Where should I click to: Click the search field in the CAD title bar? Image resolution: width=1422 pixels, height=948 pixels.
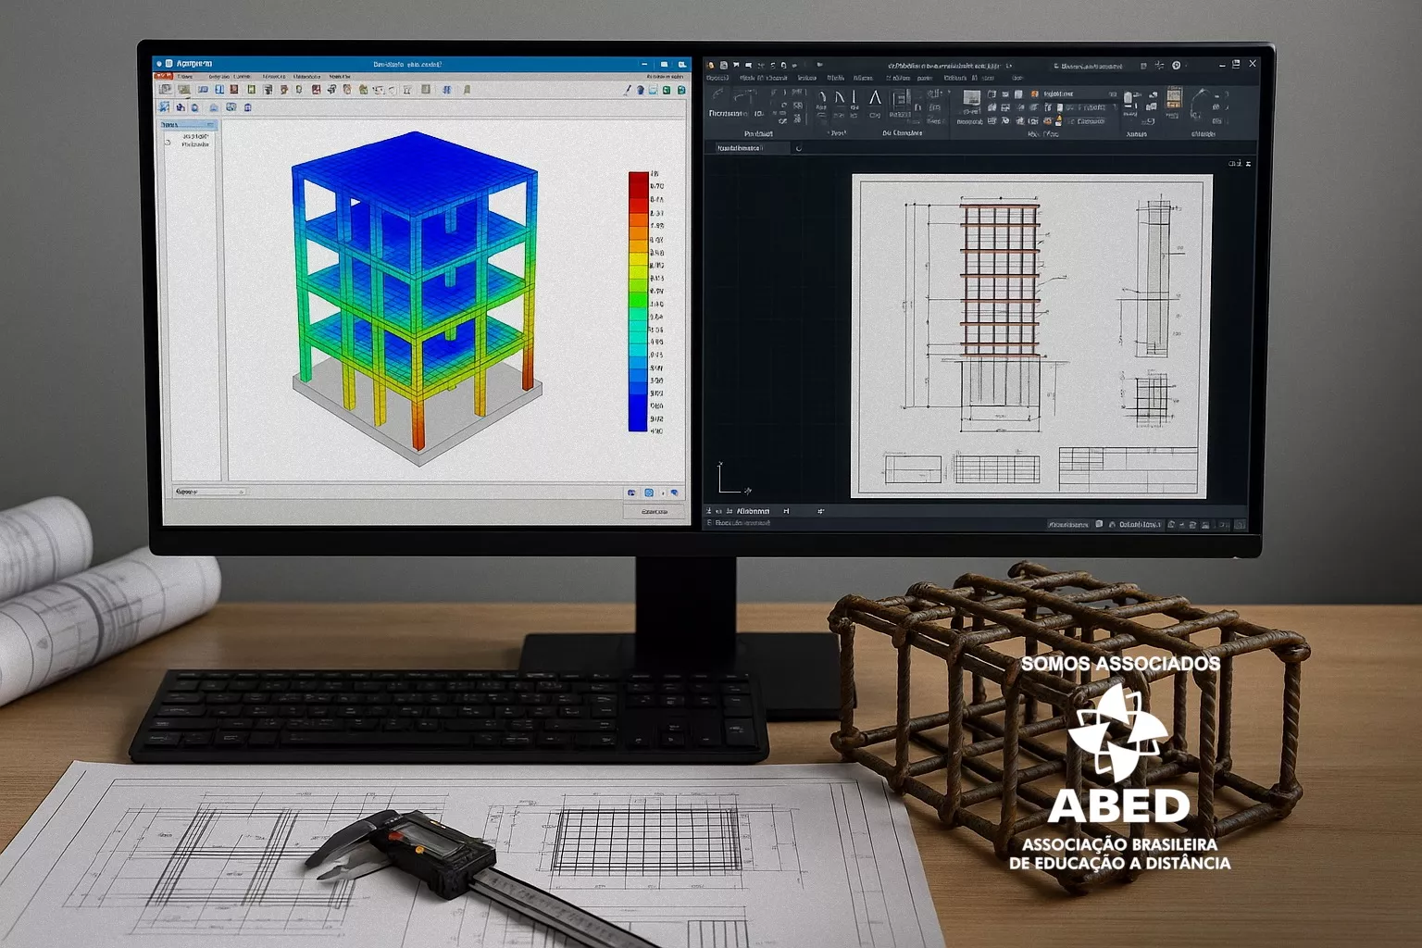[x=1089, y=66]
